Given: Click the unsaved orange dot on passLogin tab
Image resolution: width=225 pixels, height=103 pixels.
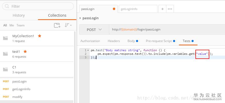Looking at the screenshot, I should [114, 9].
